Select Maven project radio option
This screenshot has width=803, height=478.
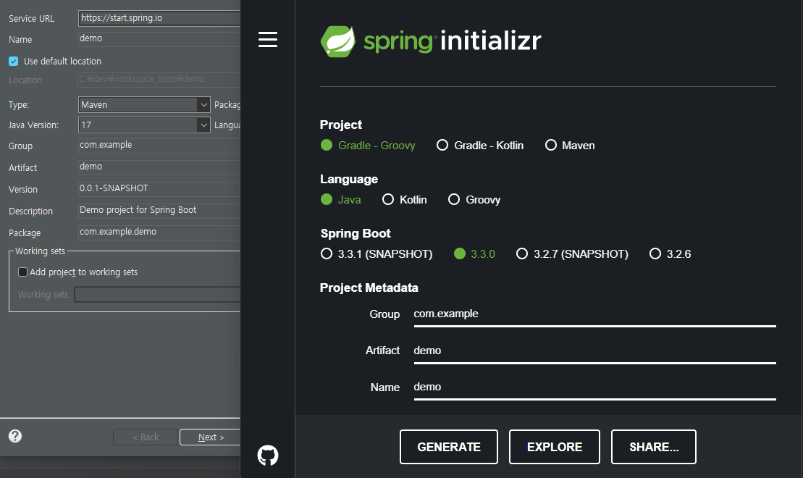tap(570, 146)
